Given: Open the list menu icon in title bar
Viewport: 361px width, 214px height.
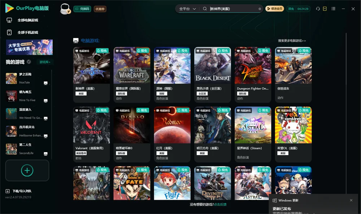Looking at the screenshot, I should click(333, 9).
